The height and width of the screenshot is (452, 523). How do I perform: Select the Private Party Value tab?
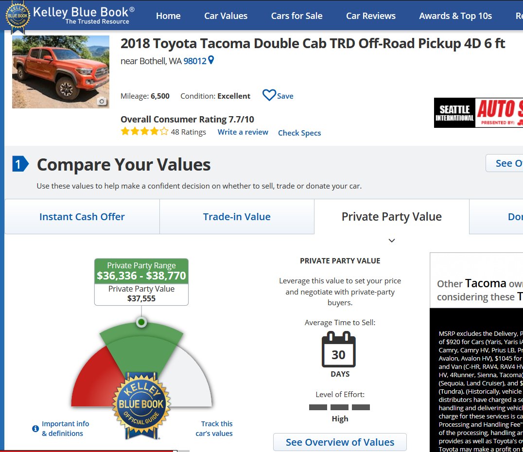click(x=392, y=217)
